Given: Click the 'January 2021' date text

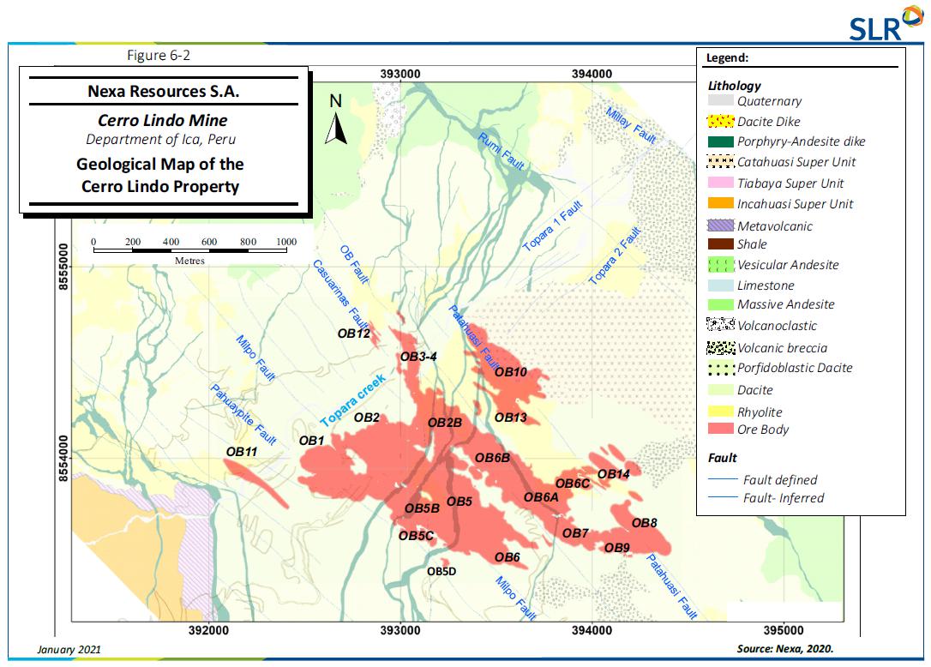Looking at the screenshot, I should point(69,649).
